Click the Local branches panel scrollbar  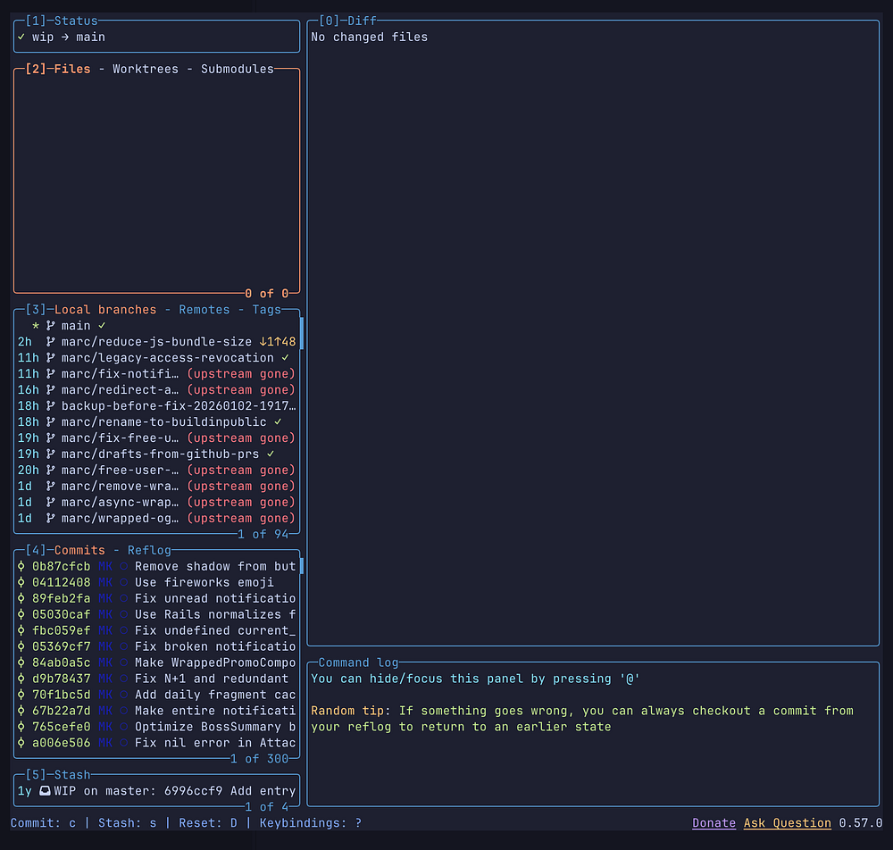coord(302,333)
